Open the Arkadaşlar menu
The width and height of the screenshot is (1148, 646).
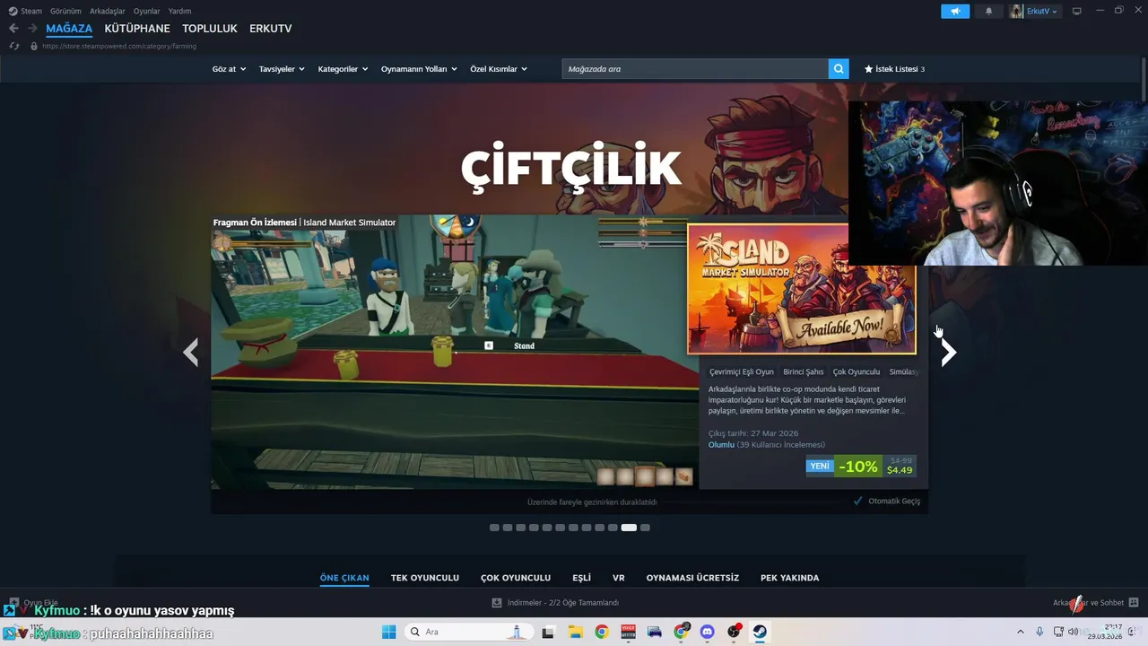click(108, 11)
